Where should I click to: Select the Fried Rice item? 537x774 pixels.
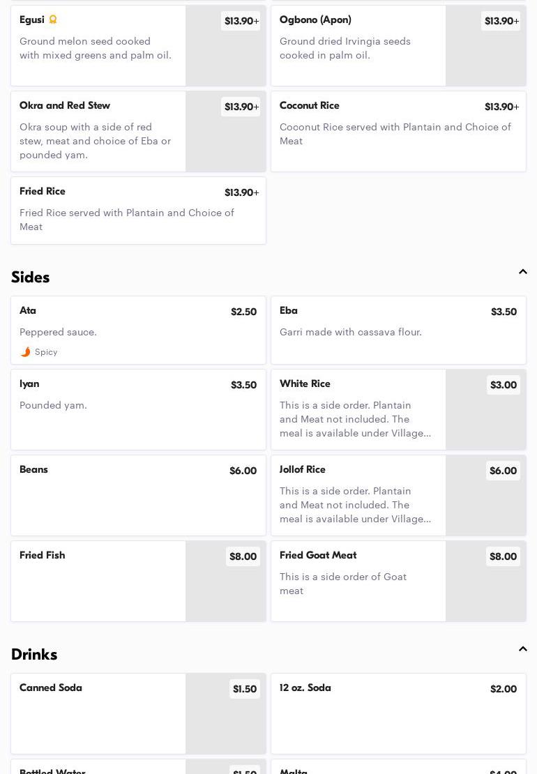[138, 210]
